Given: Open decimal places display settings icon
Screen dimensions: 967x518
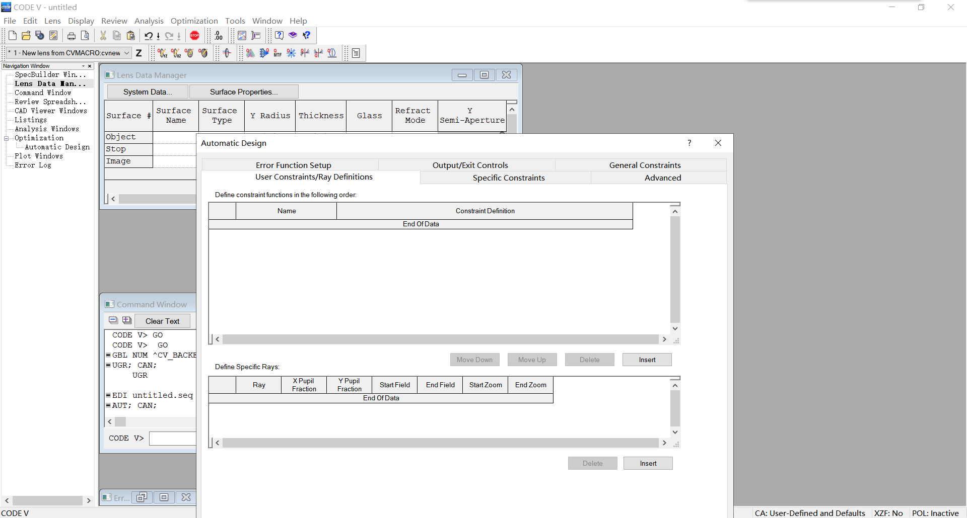Looking at the screenshot, I should 219,35.
